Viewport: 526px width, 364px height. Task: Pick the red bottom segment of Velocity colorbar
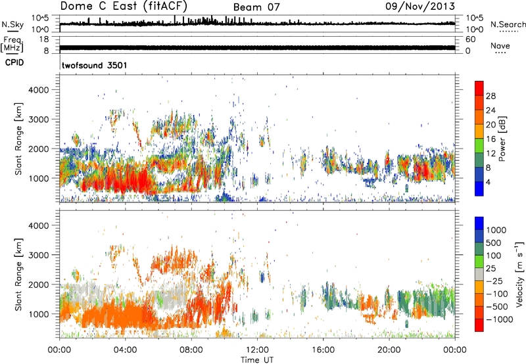pyautogui.click(x=479, y=325)
